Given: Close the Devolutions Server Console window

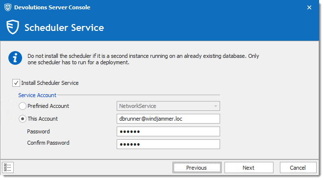Looking at the screenshot, I should (x=309, y=8).
